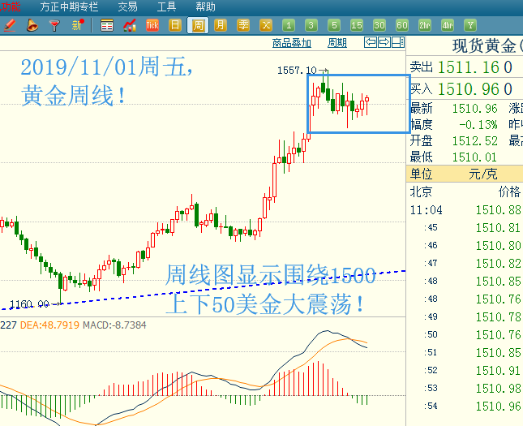Click the 幅度 value -0.13%
The height and width of the screenshot is (426, 523).
coord(478,125)
